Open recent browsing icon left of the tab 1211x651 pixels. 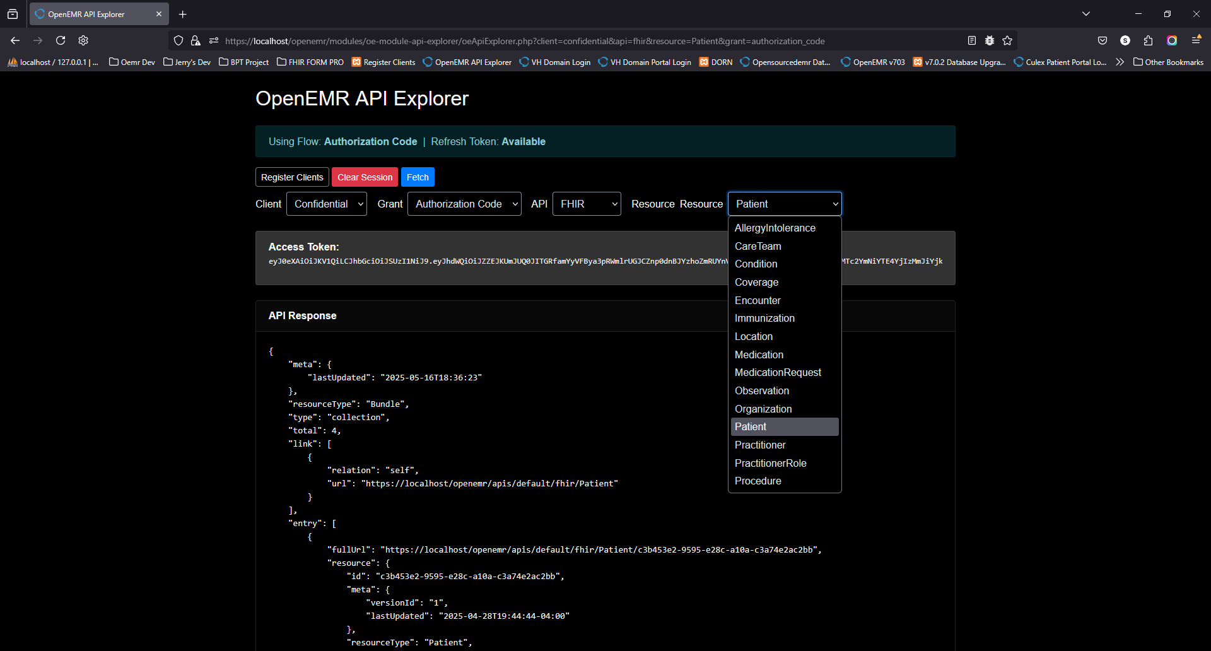pyautogui.click(x=13, y=14)
